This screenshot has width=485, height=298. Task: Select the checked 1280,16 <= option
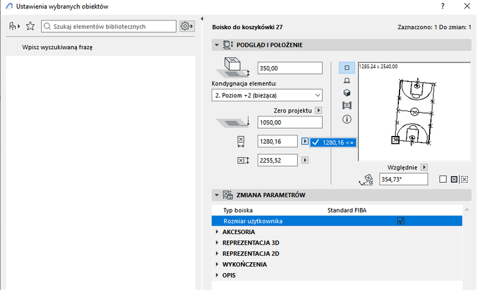(x=333, y=143)
